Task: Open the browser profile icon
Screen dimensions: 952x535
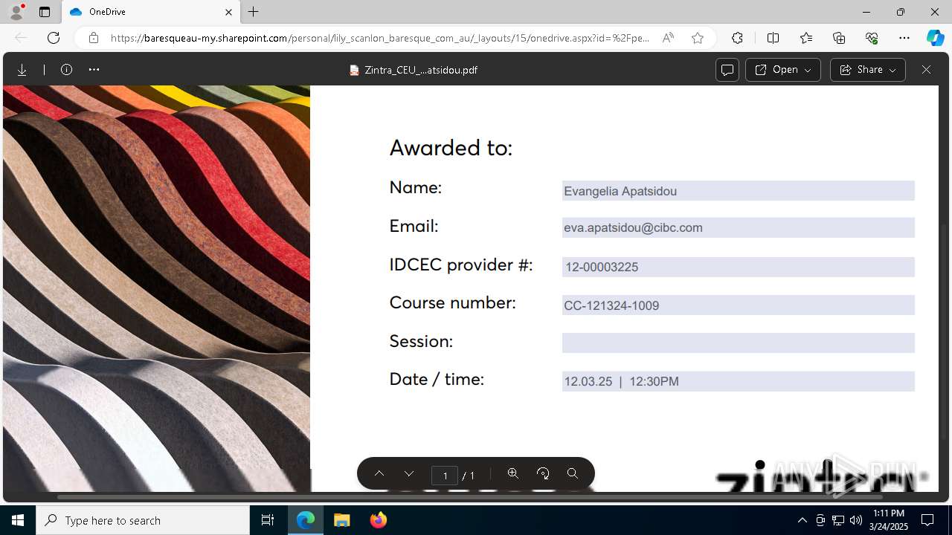Action: click(16, 12)
